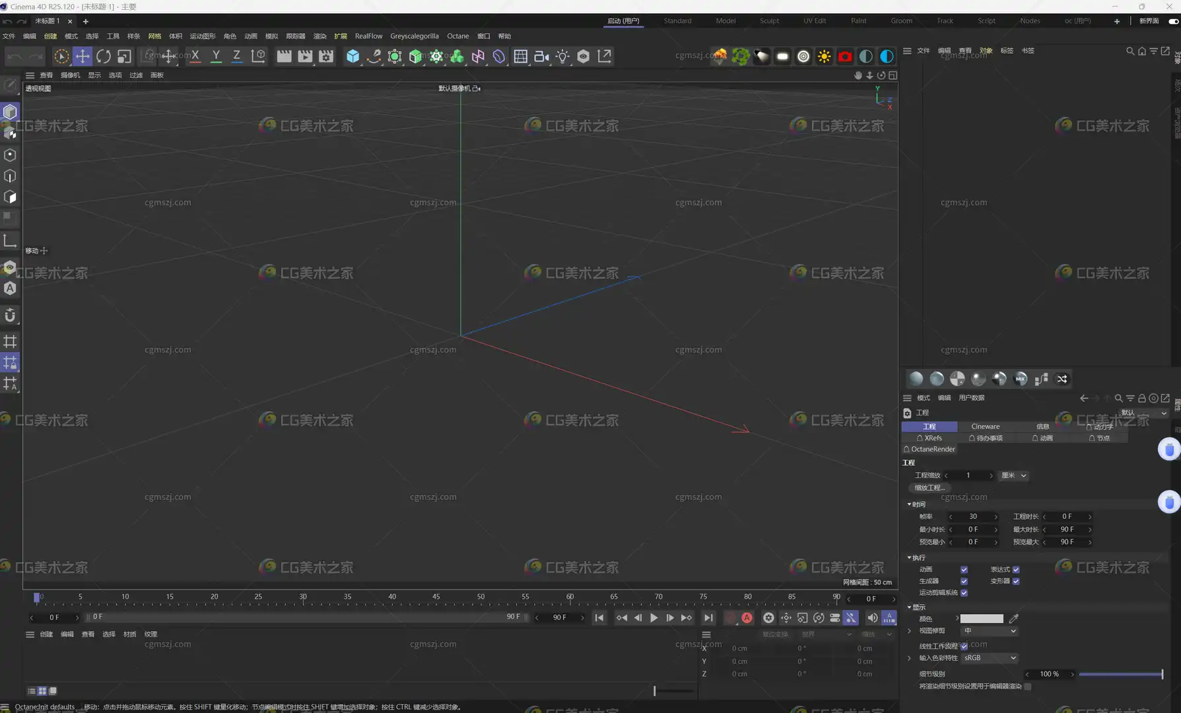Add a Floor grid scene object
1181x713 pixels.
tap(520, 56)
